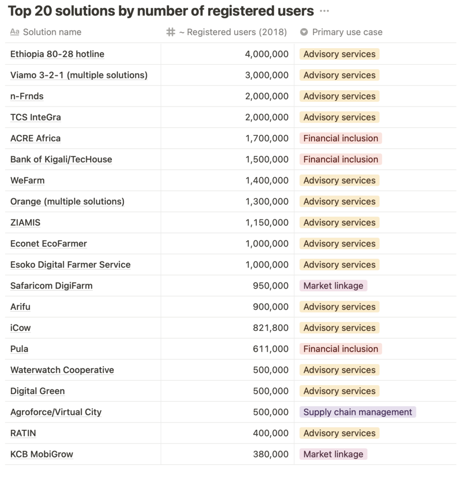Select the Econet EcoFarmer row name
The height and width of the screenshot is (478, 464).
[48, 243]
